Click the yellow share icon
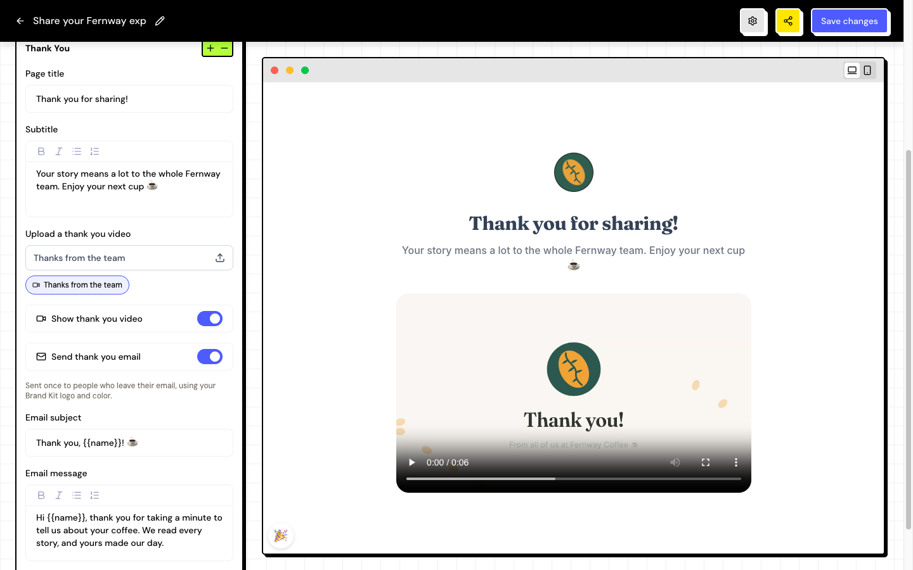Image resolution: width=913 pixels, height=570 pixels. [788, 21]
